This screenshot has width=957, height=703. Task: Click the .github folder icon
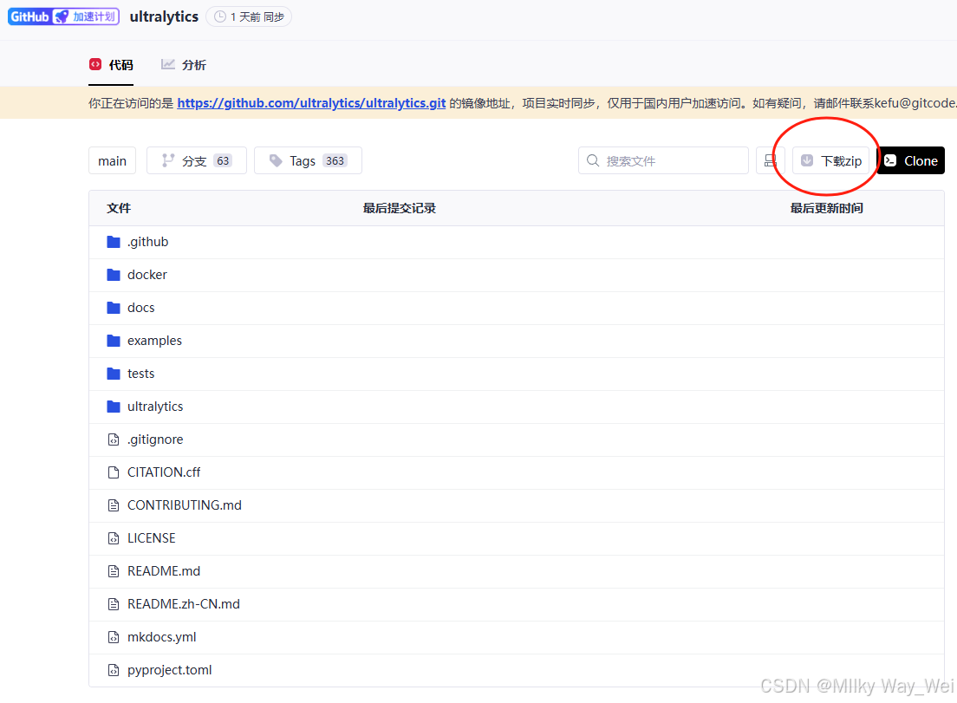click(114, 242)
